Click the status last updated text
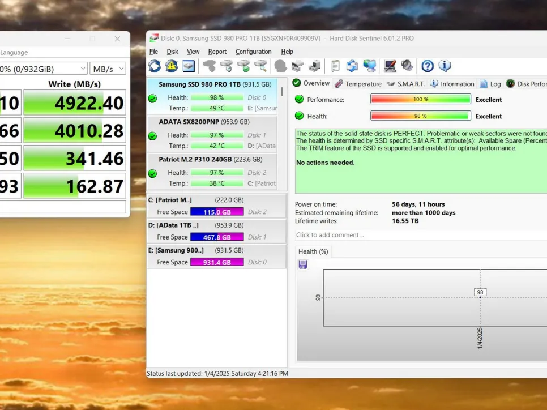The height and width of the screenshot is (410, 547). tap(217, 374)
